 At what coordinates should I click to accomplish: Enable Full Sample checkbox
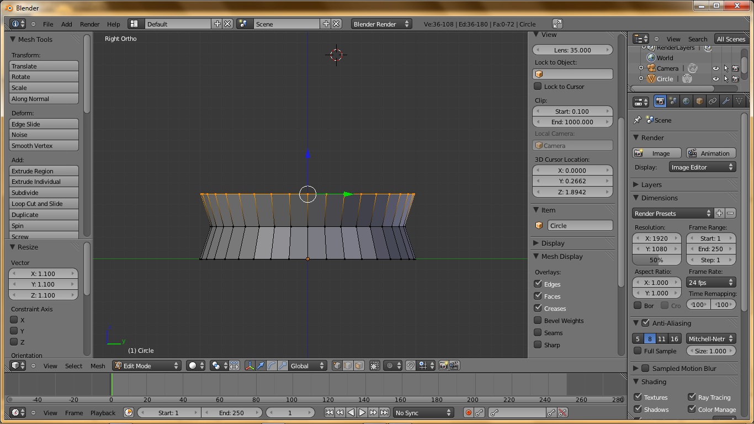tap(638, 351)
